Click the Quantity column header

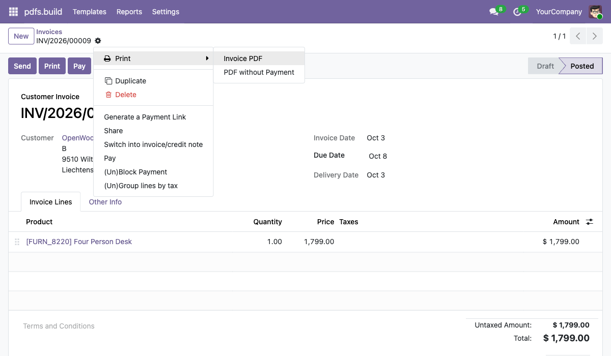click(x=268, y=222)
